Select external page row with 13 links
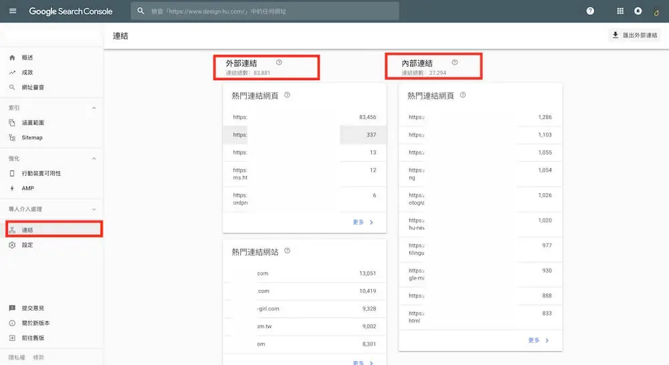This screenshot has width=669, height=365. 304,152
